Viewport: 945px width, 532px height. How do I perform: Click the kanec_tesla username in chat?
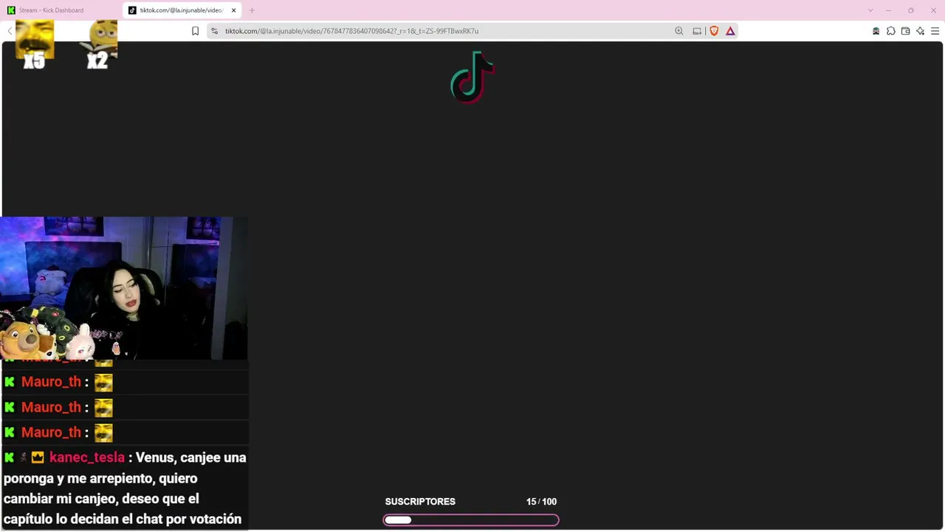tap(87, 457)
